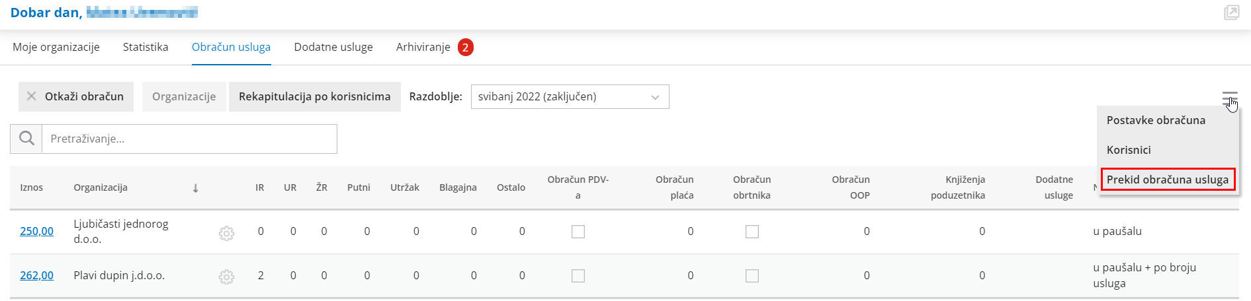Toggle Obračun obrtnika checkbox for Ljubičasti jednorog
1251x301 pixels.
(752, 232)
